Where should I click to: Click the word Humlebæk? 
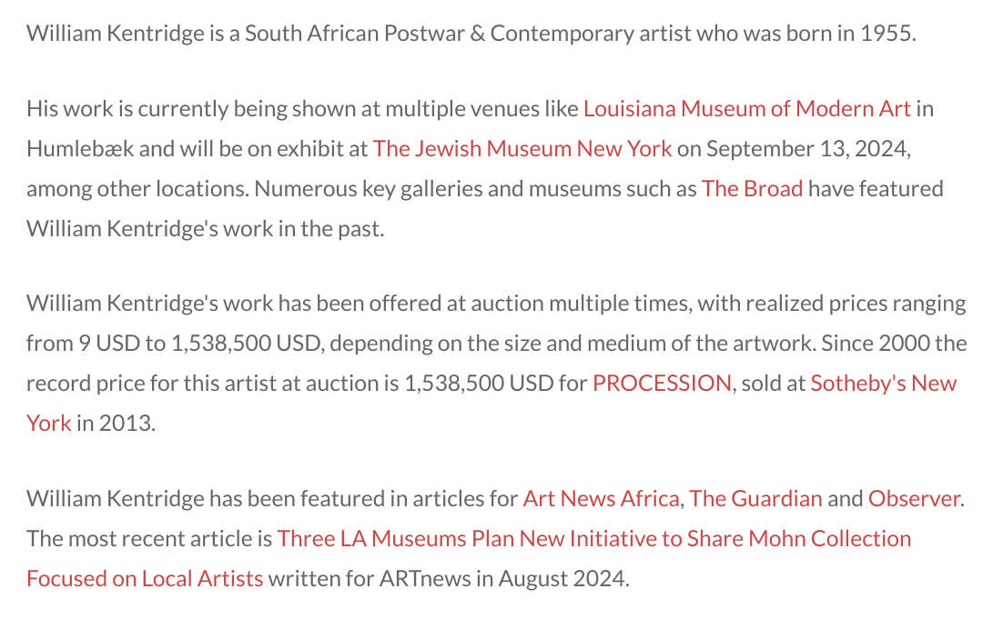pos(79,148)
